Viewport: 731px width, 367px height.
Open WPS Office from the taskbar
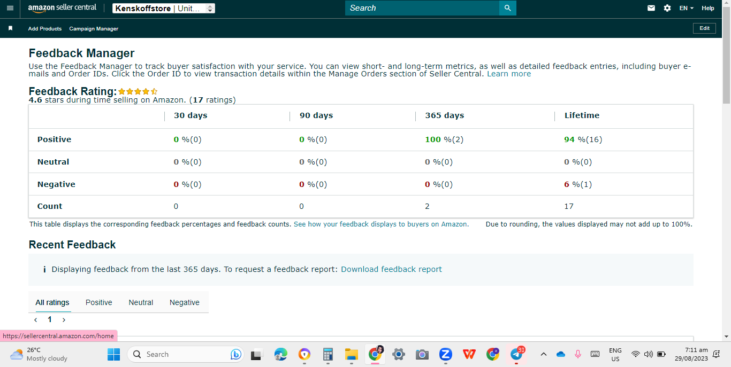click(x=469, y=354)
